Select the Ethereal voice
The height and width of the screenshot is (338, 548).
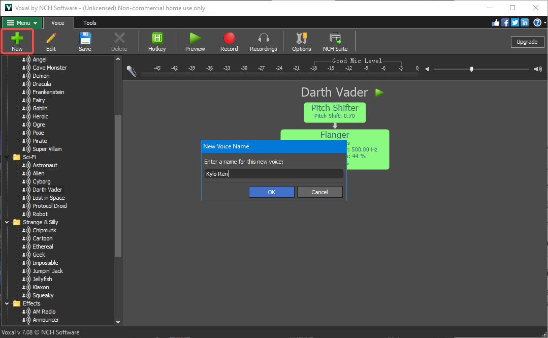pos(43,247)
